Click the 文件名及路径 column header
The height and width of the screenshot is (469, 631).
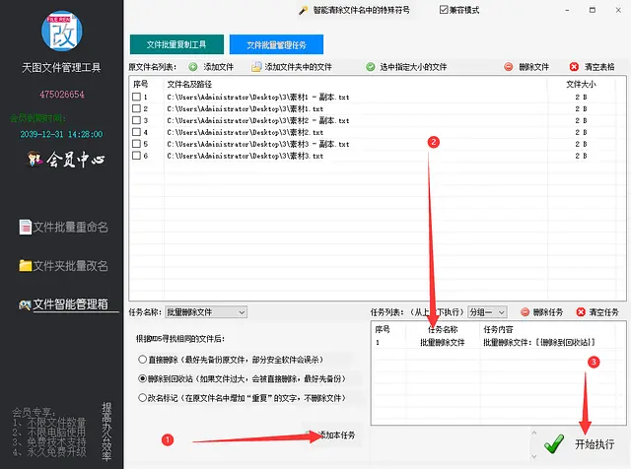(x=189, y=84)
